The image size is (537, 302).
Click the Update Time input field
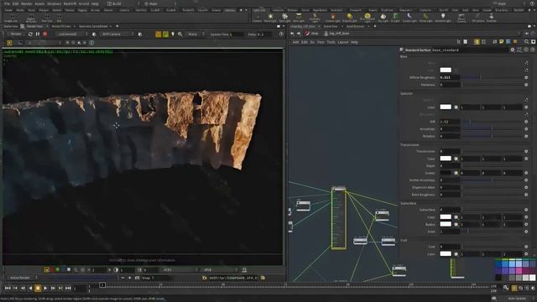(x=237, y=34)
